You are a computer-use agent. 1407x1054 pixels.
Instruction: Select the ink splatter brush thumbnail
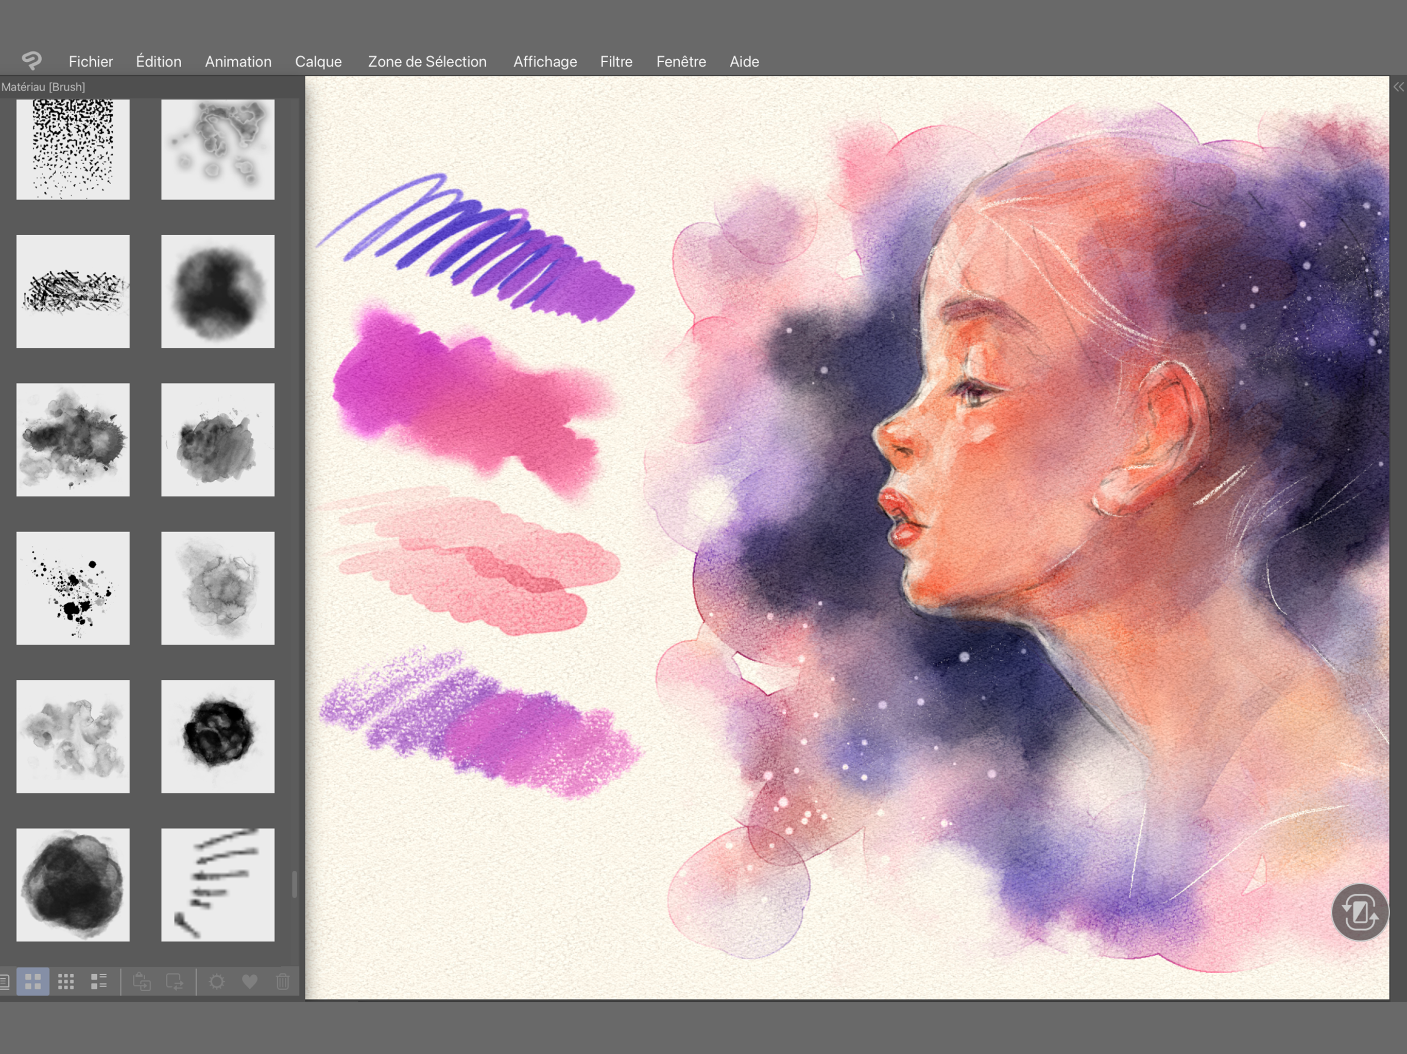point(73,588)
